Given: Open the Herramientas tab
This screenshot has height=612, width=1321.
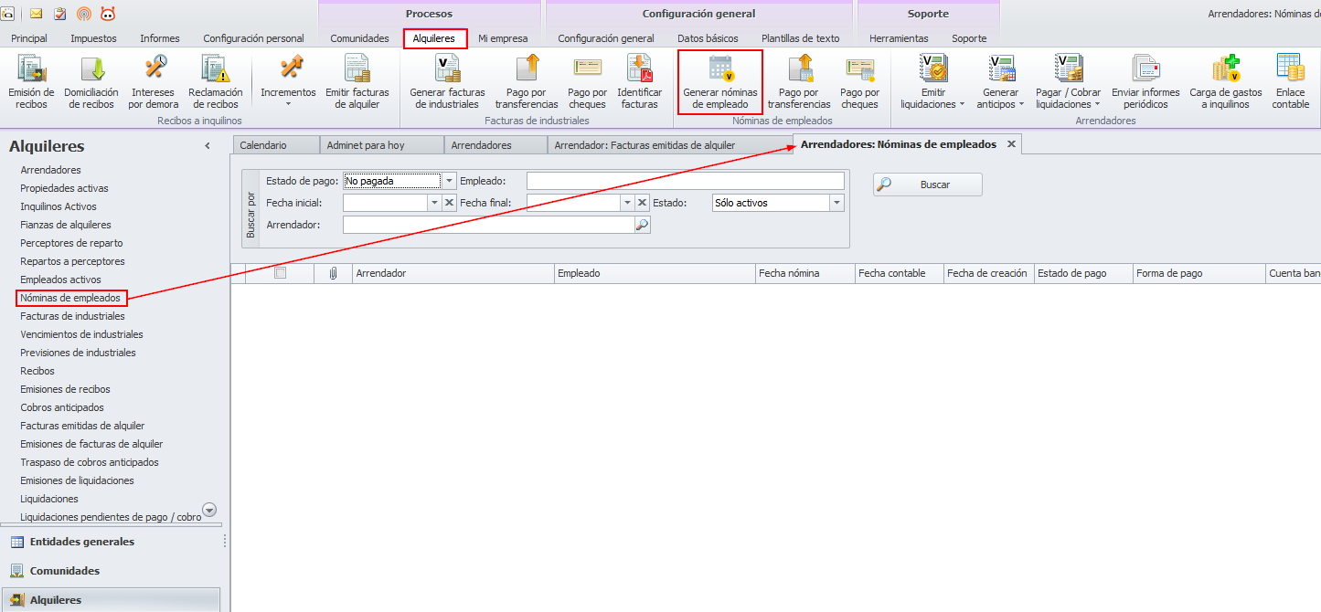Looking at the screenshot, I should (x=899, y=38).
